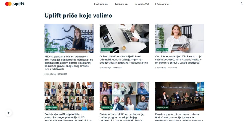The image size is (248, 121).
Task: Click the search magnifier icon
Action: [241, 3]
